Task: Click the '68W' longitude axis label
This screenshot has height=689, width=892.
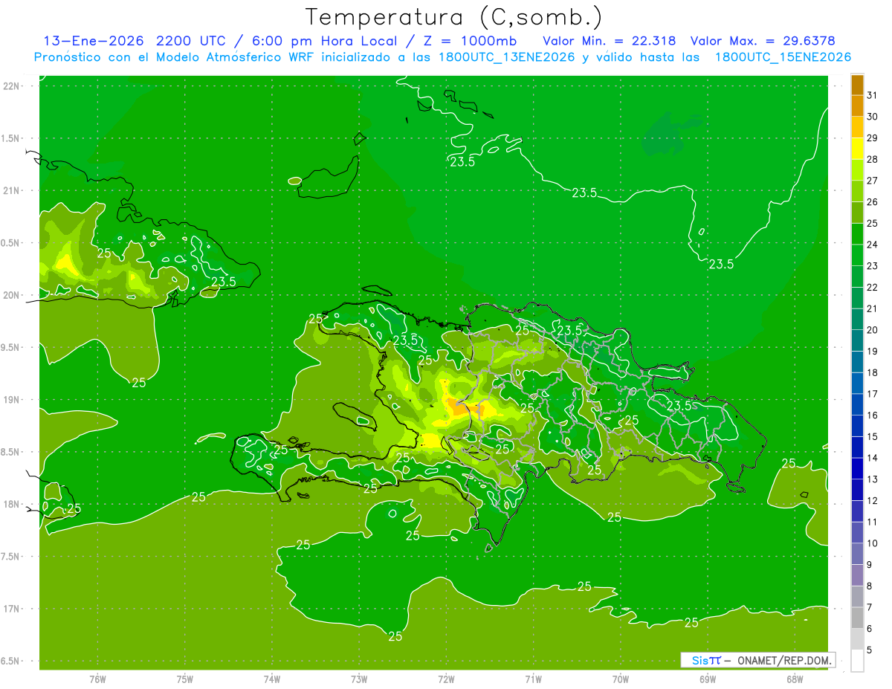Action: (x=795, y=679)
